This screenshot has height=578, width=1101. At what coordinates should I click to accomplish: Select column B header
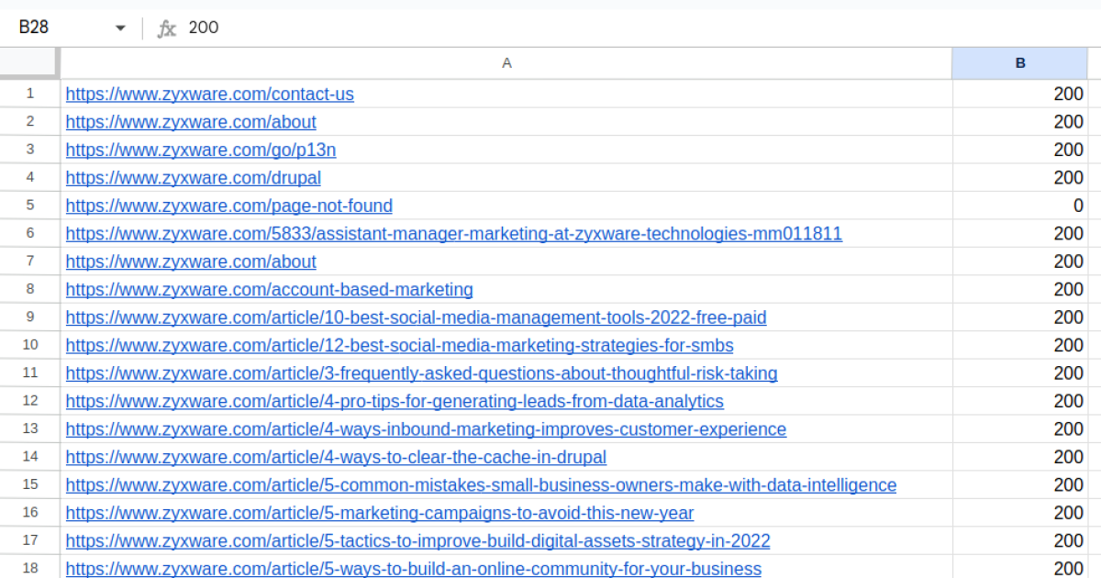tap(1018, 62)
